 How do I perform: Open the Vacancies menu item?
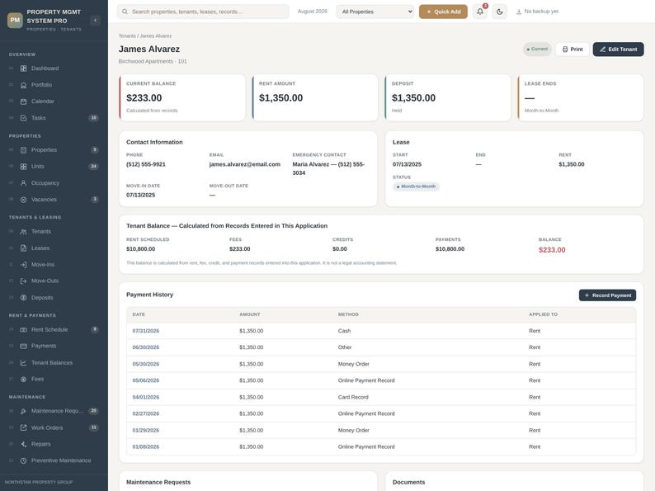[54, 200]
